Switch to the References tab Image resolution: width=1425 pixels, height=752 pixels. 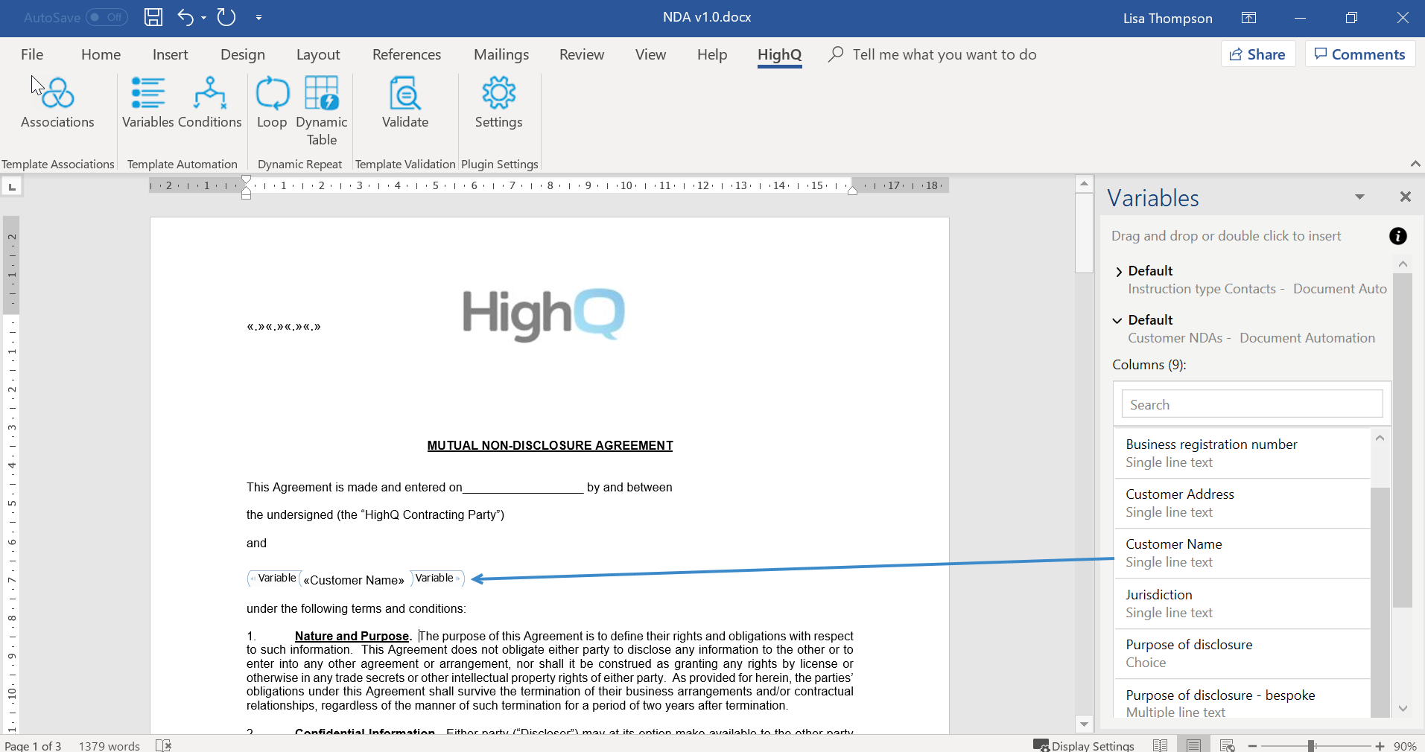pyautogui.click(x=407, y=54)
